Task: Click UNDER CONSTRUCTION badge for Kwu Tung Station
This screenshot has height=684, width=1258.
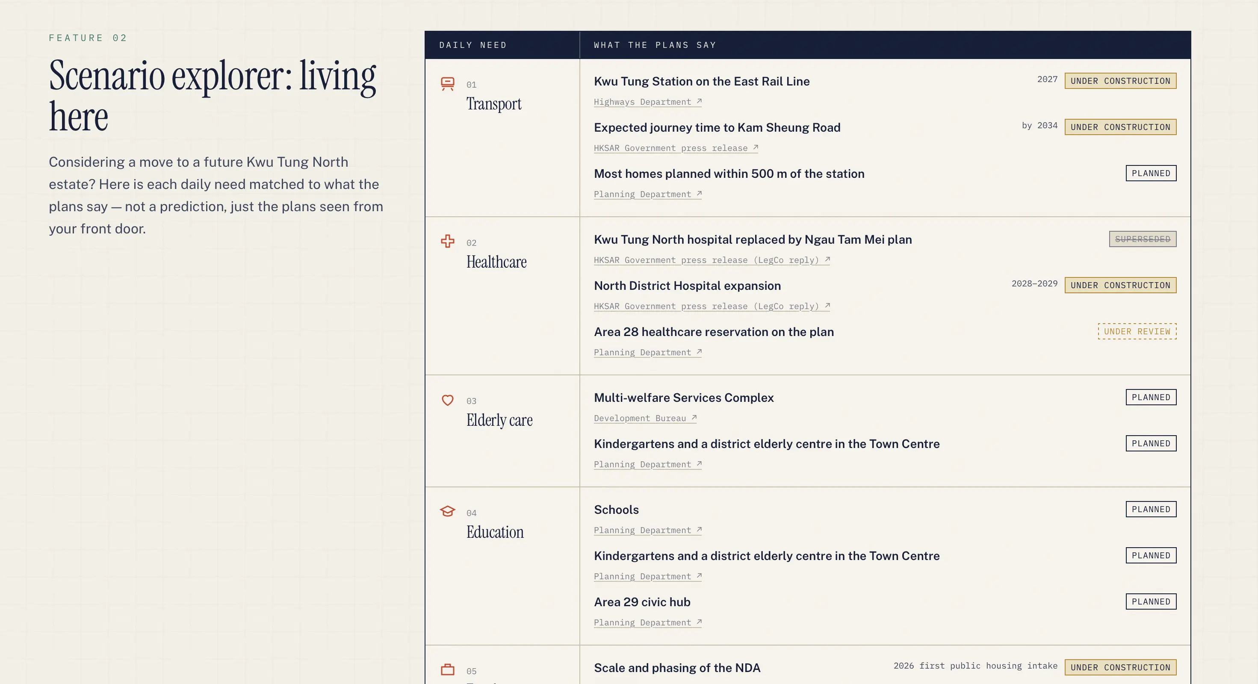Action: coord(1120,81)
